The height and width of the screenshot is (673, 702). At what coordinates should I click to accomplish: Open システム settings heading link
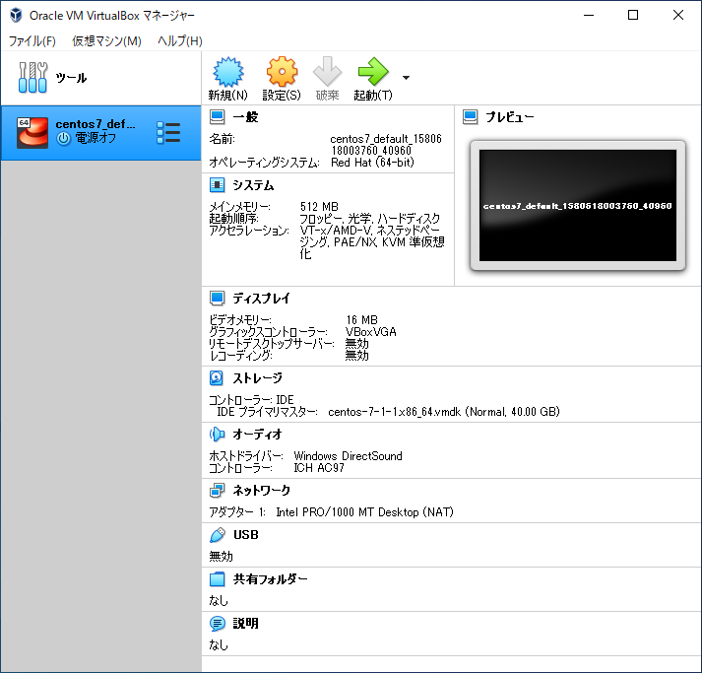253,185
